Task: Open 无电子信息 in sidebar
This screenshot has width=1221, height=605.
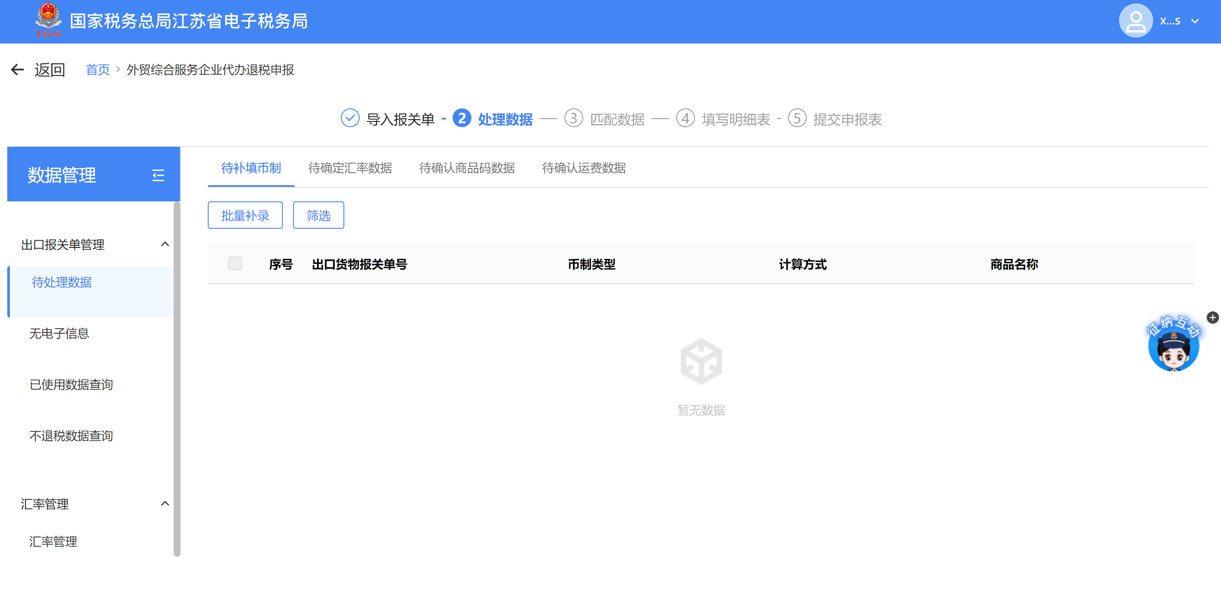Action: tap(59, 333)
